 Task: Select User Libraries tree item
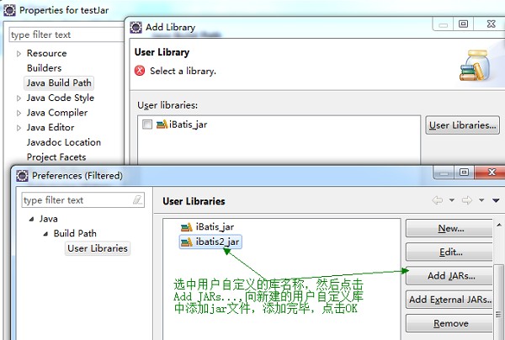tap(98, 248)
